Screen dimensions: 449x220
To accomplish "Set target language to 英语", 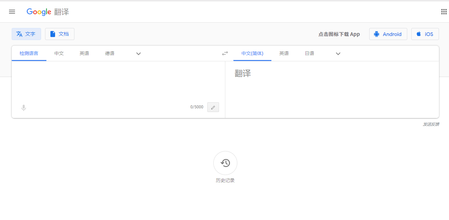I will tap(284, 53).
